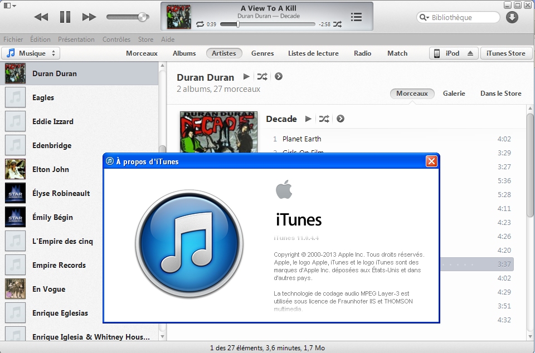Select Enrique Eglesias in the artist list
This screenshot has height=353, width=535.
pos(51,313)
